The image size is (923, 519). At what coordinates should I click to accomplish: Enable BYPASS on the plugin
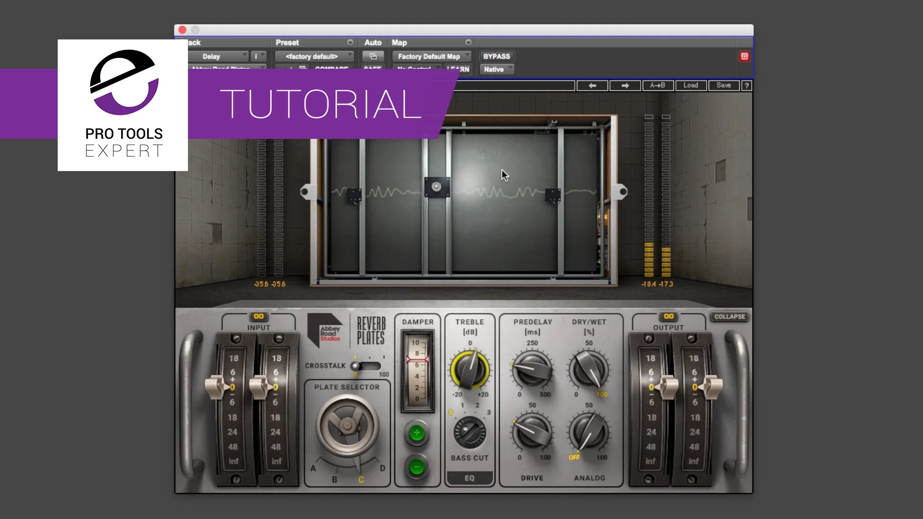496,56
